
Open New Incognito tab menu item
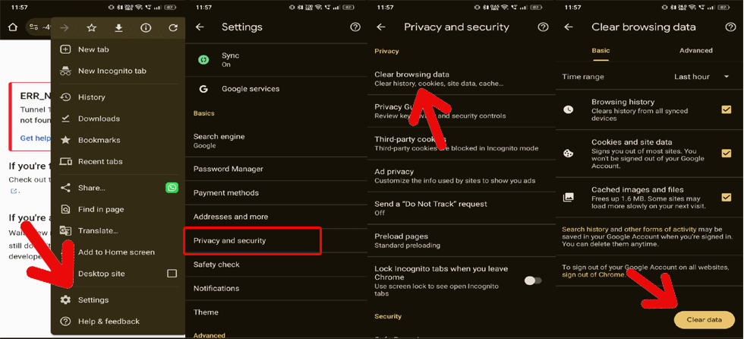(x=112, y=71)
